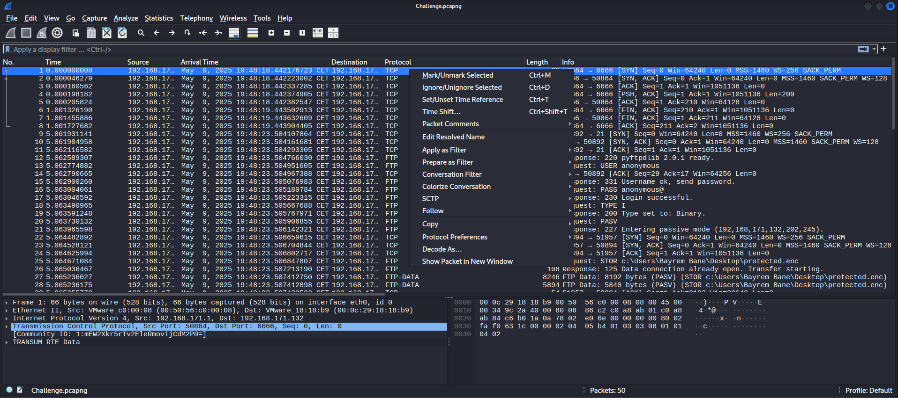The height and width of the screenshot is (398, 898).
Task: Choose Mark/Unmark Selected from context menu
Action: [492, 75]
